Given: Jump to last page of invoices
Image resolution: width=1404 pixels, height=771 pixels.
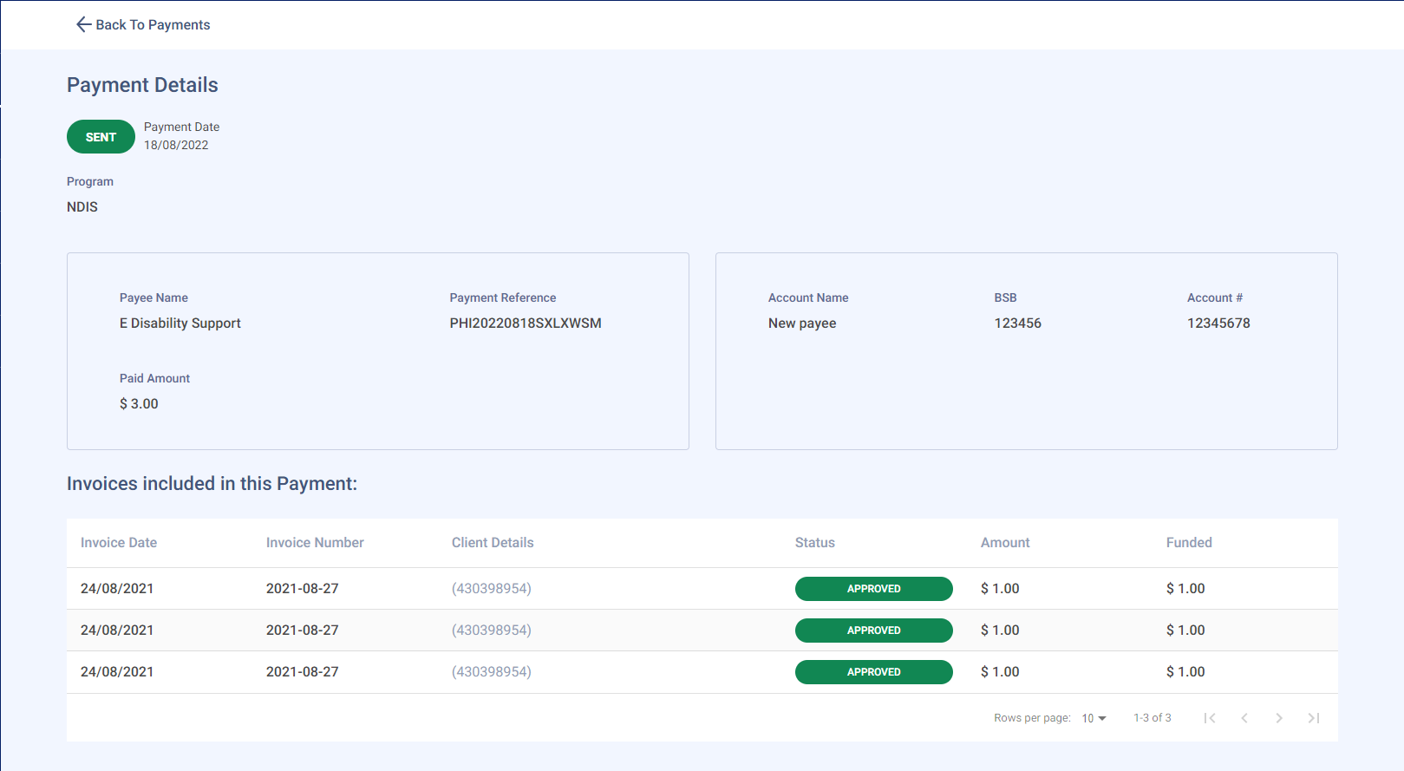Looking at the screenshot, I should [1314, 718].
